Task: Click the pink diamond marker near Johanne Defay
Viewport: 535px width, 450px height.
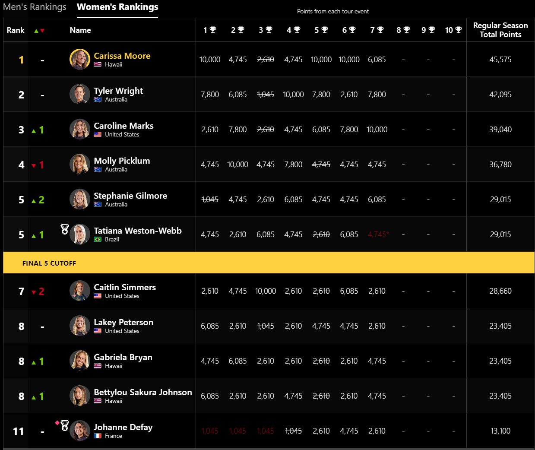Action: point(57,423)
